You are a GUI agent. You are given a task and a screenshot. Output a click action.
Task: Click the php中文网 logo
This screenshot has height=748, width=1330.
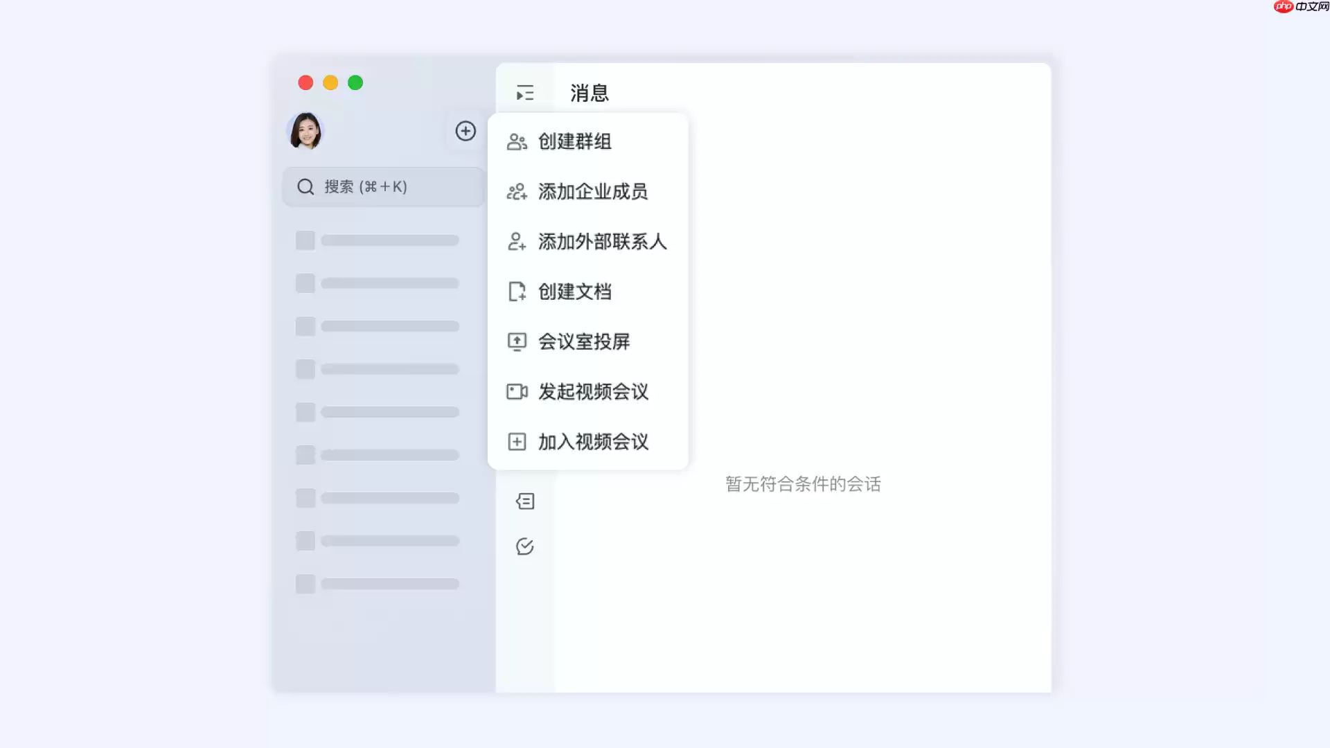(1299, 8)
